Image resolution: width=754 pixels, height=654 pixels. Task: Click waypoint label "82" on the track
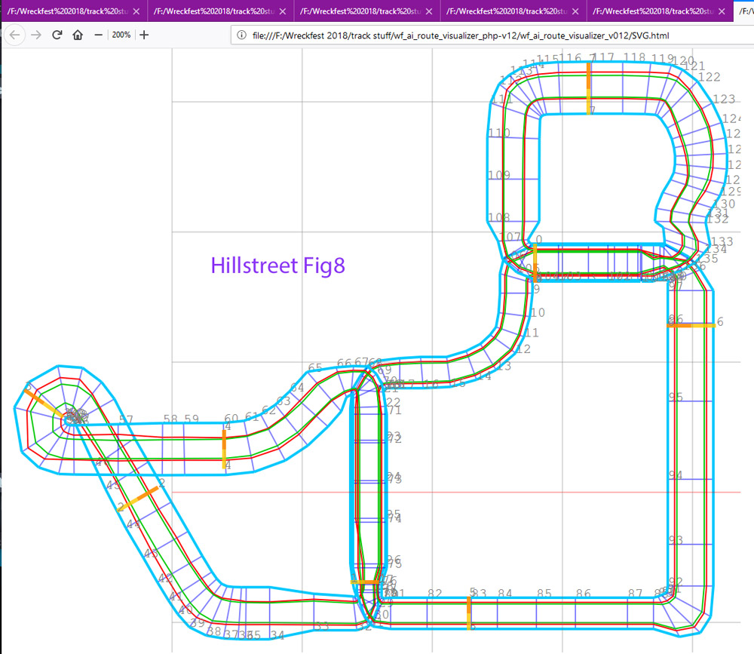(x=435, y=594)
